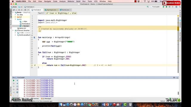191x107 pixels.
Task: Collapse the src folder node
Action: (16, 19)
